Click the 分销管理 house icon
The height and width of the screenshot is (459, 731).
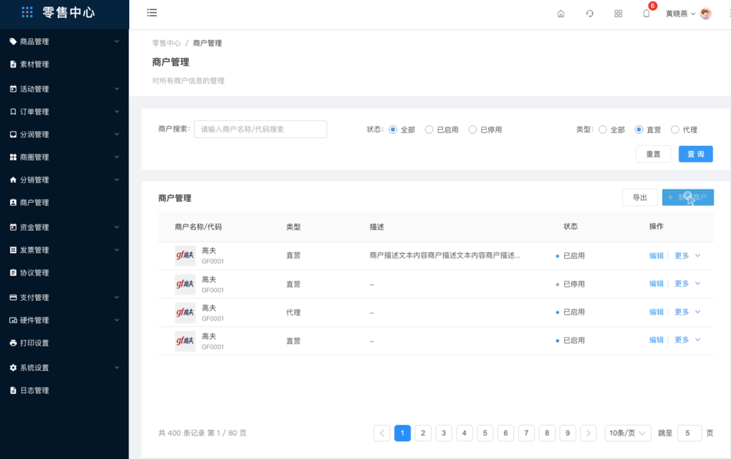(x=13, y=179)
